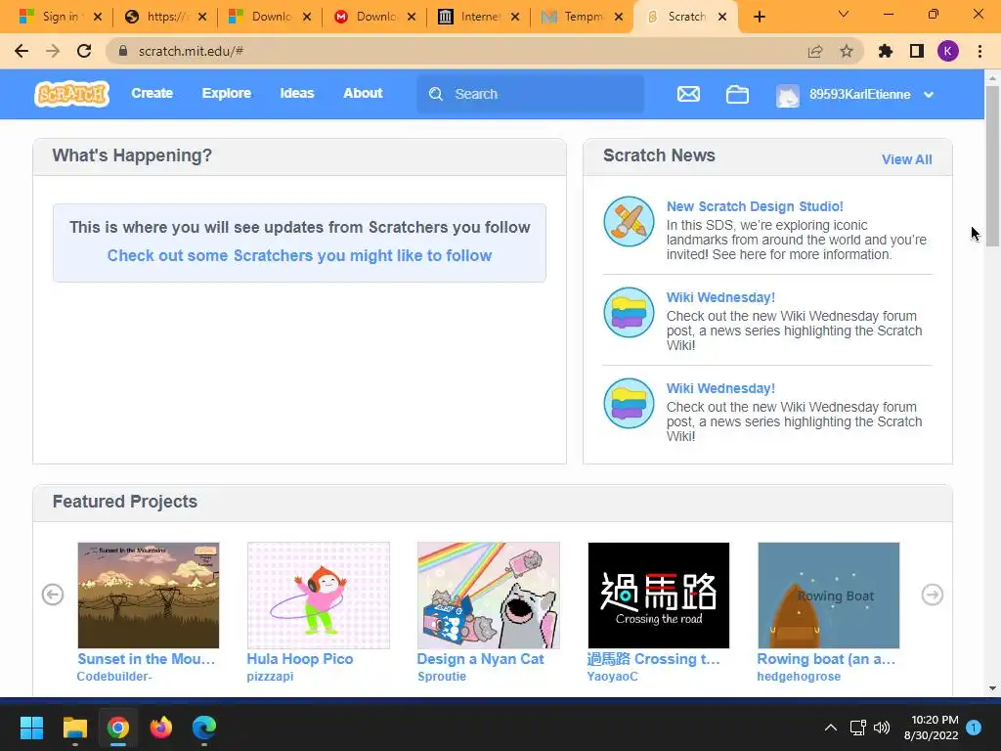Screen dimensions: 1001x751
Task: Open Design a Nyan Cat thumbnail
Action: tap(489, 596)
